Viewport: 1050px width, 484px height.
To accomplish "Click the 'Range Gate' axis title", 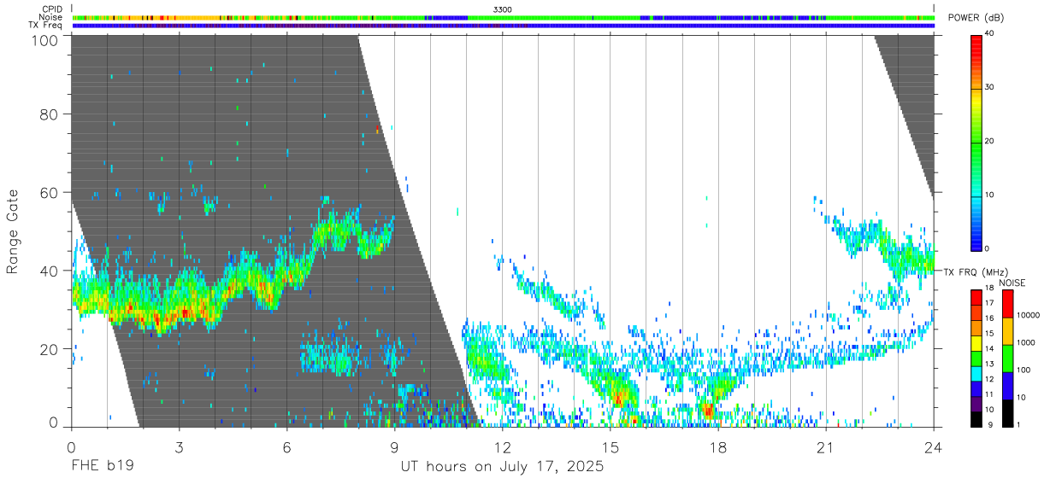I will (13, 231).
